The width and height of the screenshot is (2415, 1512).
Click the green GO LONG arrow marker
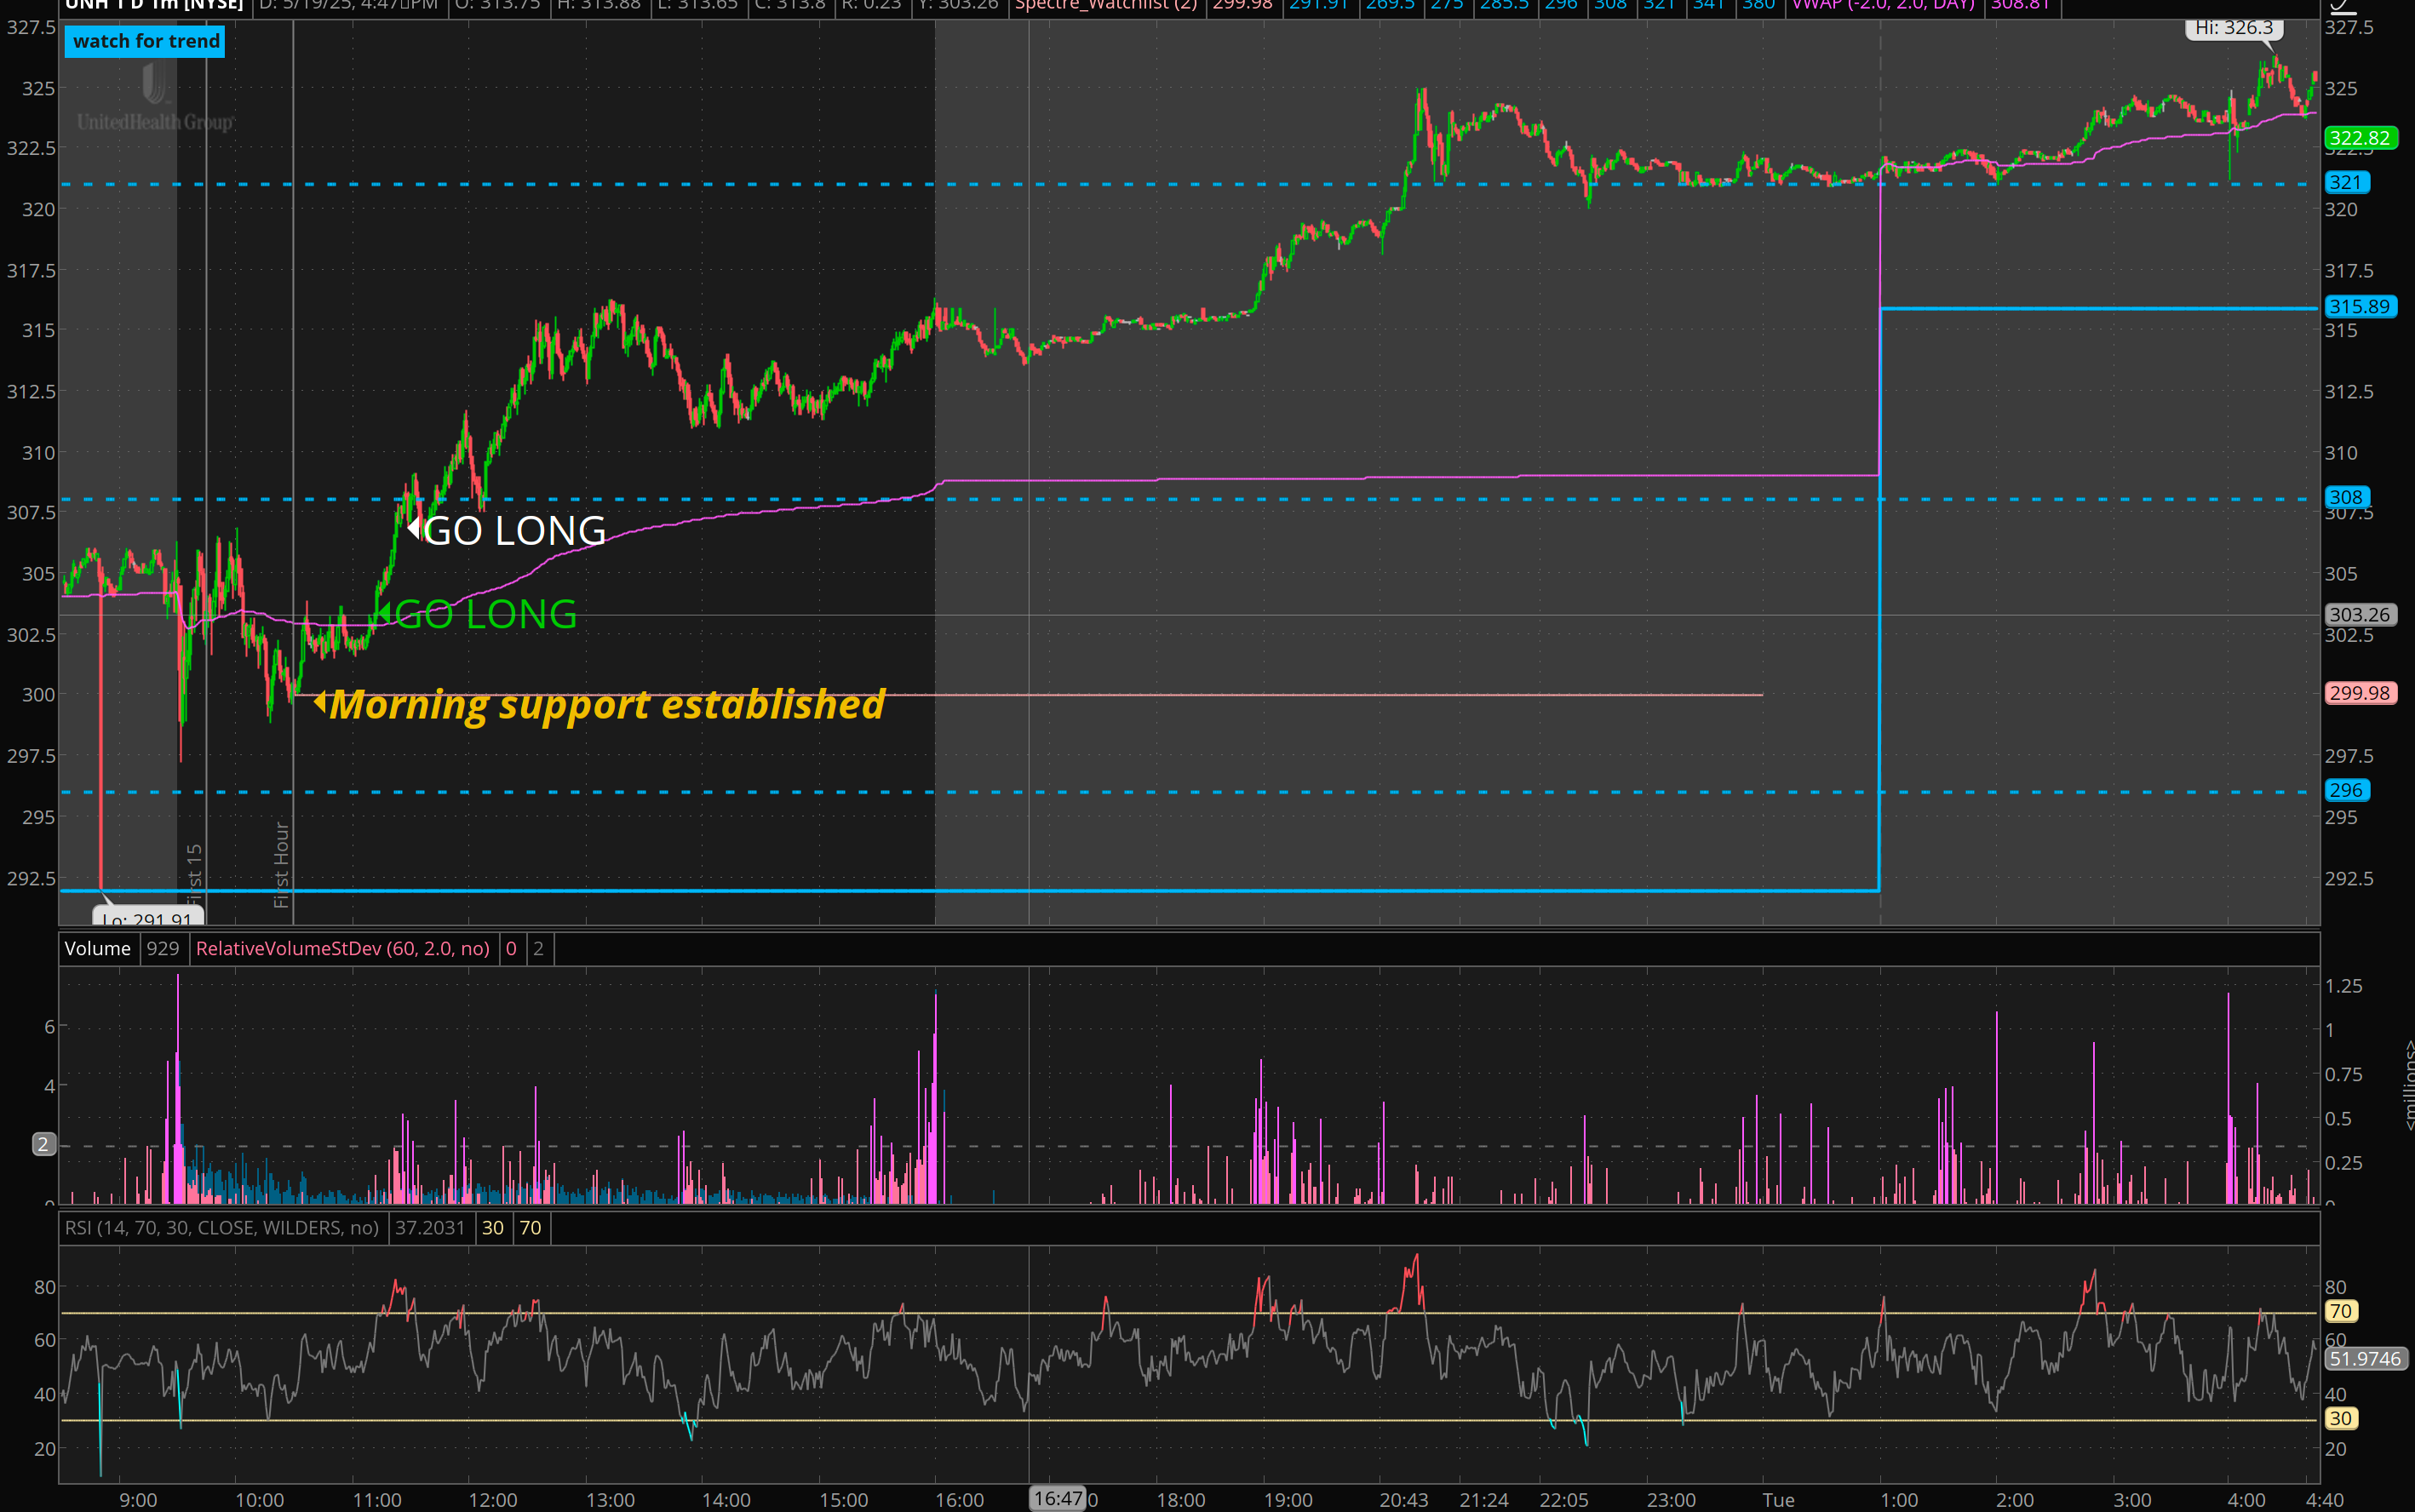coord(383,611)
